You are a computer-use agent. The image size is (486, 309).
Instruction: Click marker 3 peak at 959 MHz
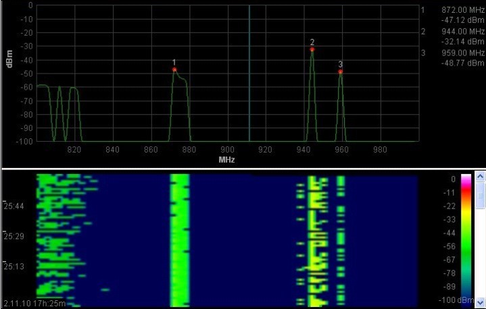340,72
